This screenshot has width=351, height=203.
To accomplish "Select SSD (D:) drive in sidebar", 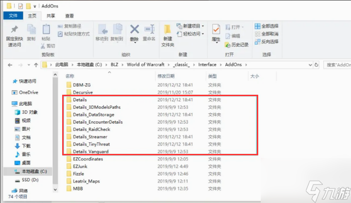I will coord(27,180).
